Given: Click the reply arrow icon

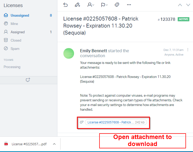Looking at the screenshot, I should click(65, 5).
